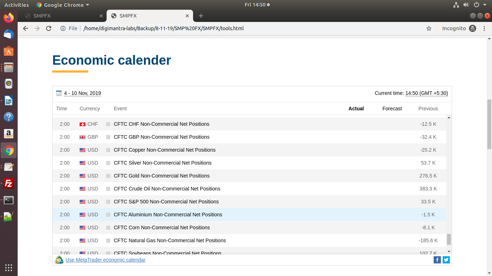Reload the page in Chrome
The width and height of the screenshot is (492, 276).
[x=49, y=28]
